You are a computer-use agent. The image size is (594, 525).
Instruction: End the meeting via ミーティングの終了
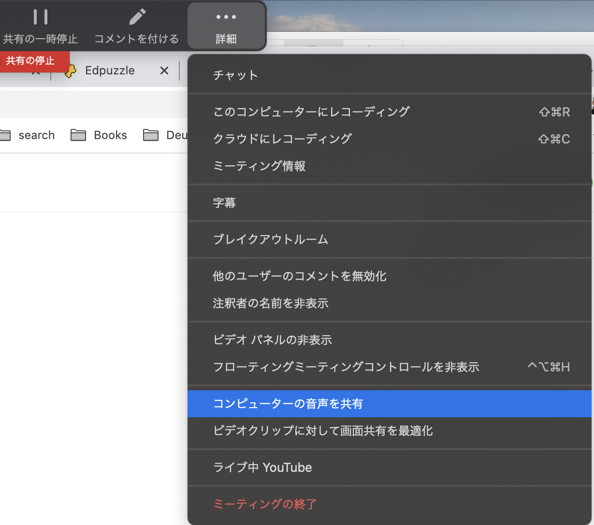265,504
